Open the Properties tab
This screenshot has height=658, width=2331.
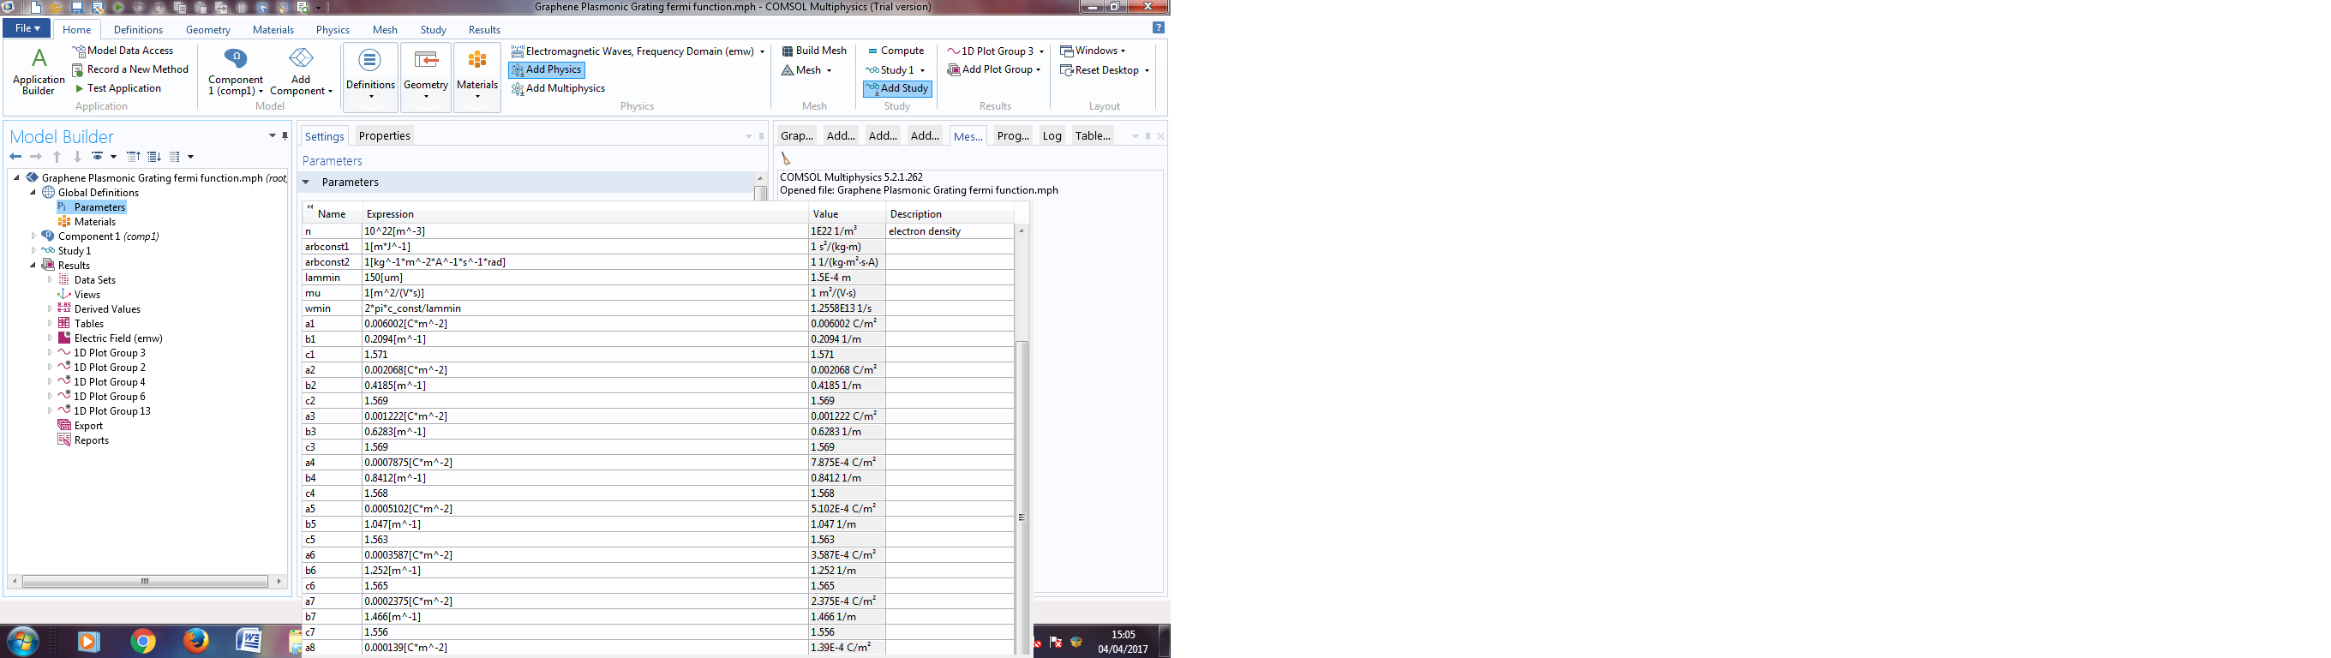click(384, 135)
